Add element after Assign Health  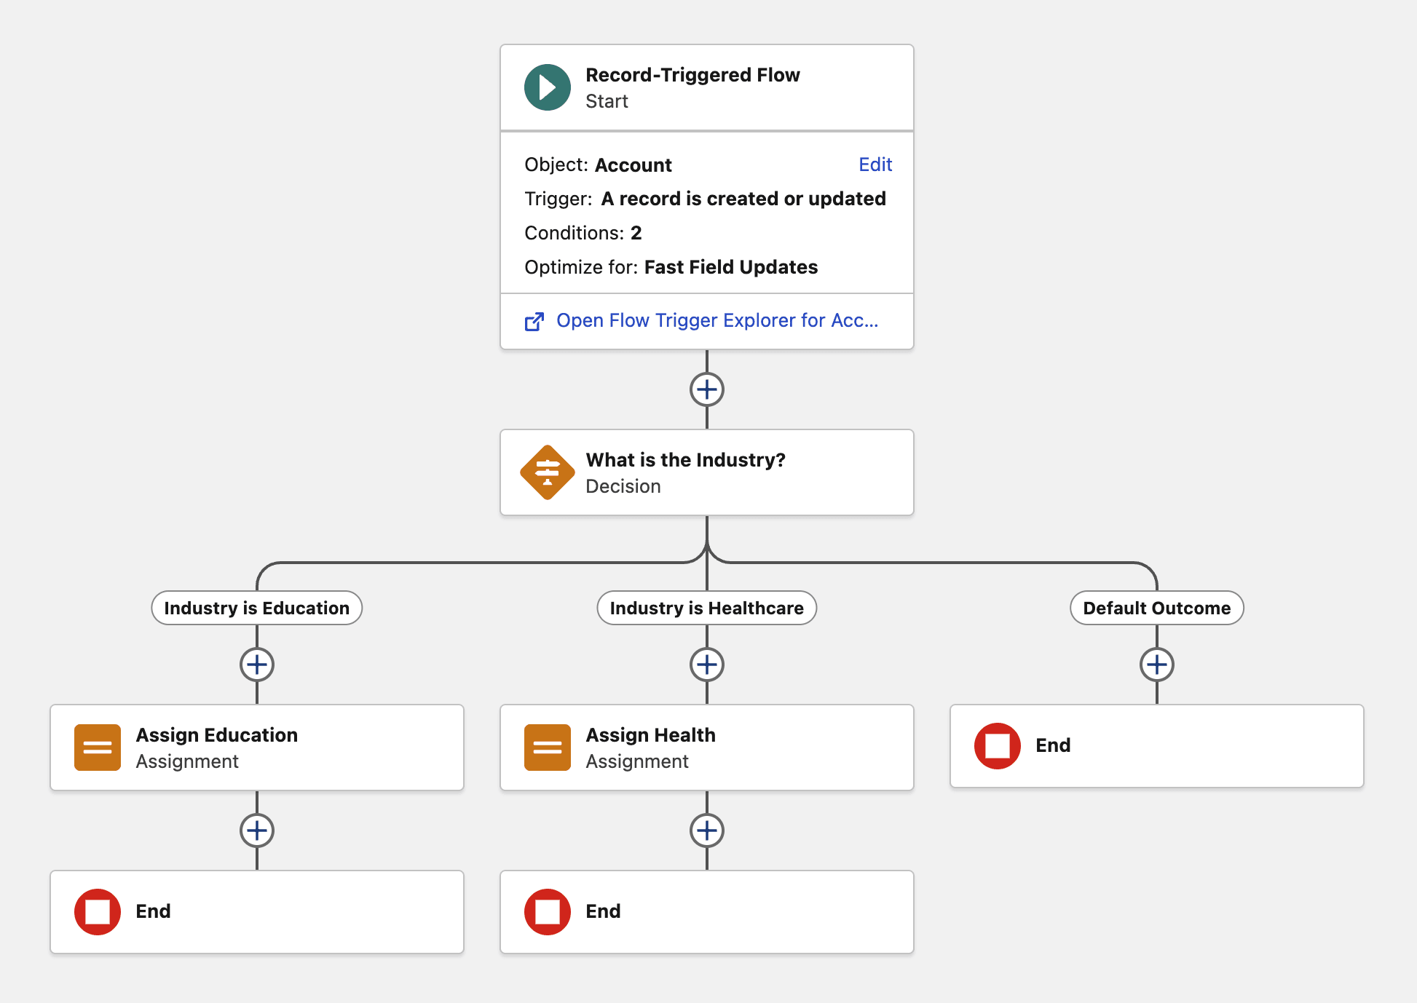[707, 830]
